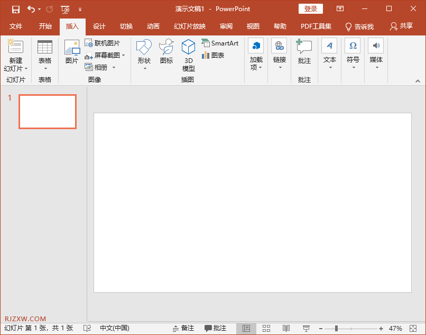Switch to reading view in status bar
The image size is (426, 335).
tap(286, 329)
